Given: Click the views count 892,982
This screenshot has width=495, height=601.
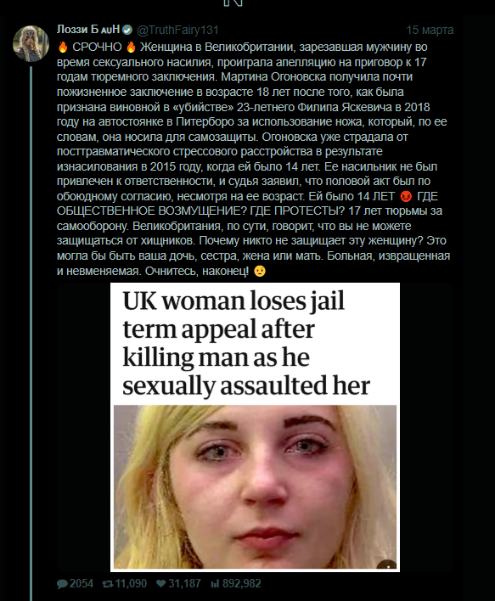Looking at the screenshot, I should click(242, 583).
